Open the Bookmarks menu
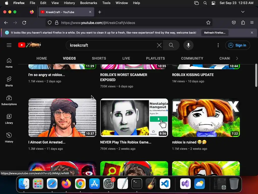Image resolution: width=258 pixels, height=194 pixels. pos(88,3)
